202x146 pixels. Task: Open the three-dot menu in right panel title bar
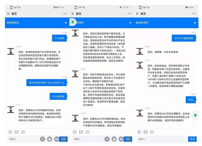194,14
